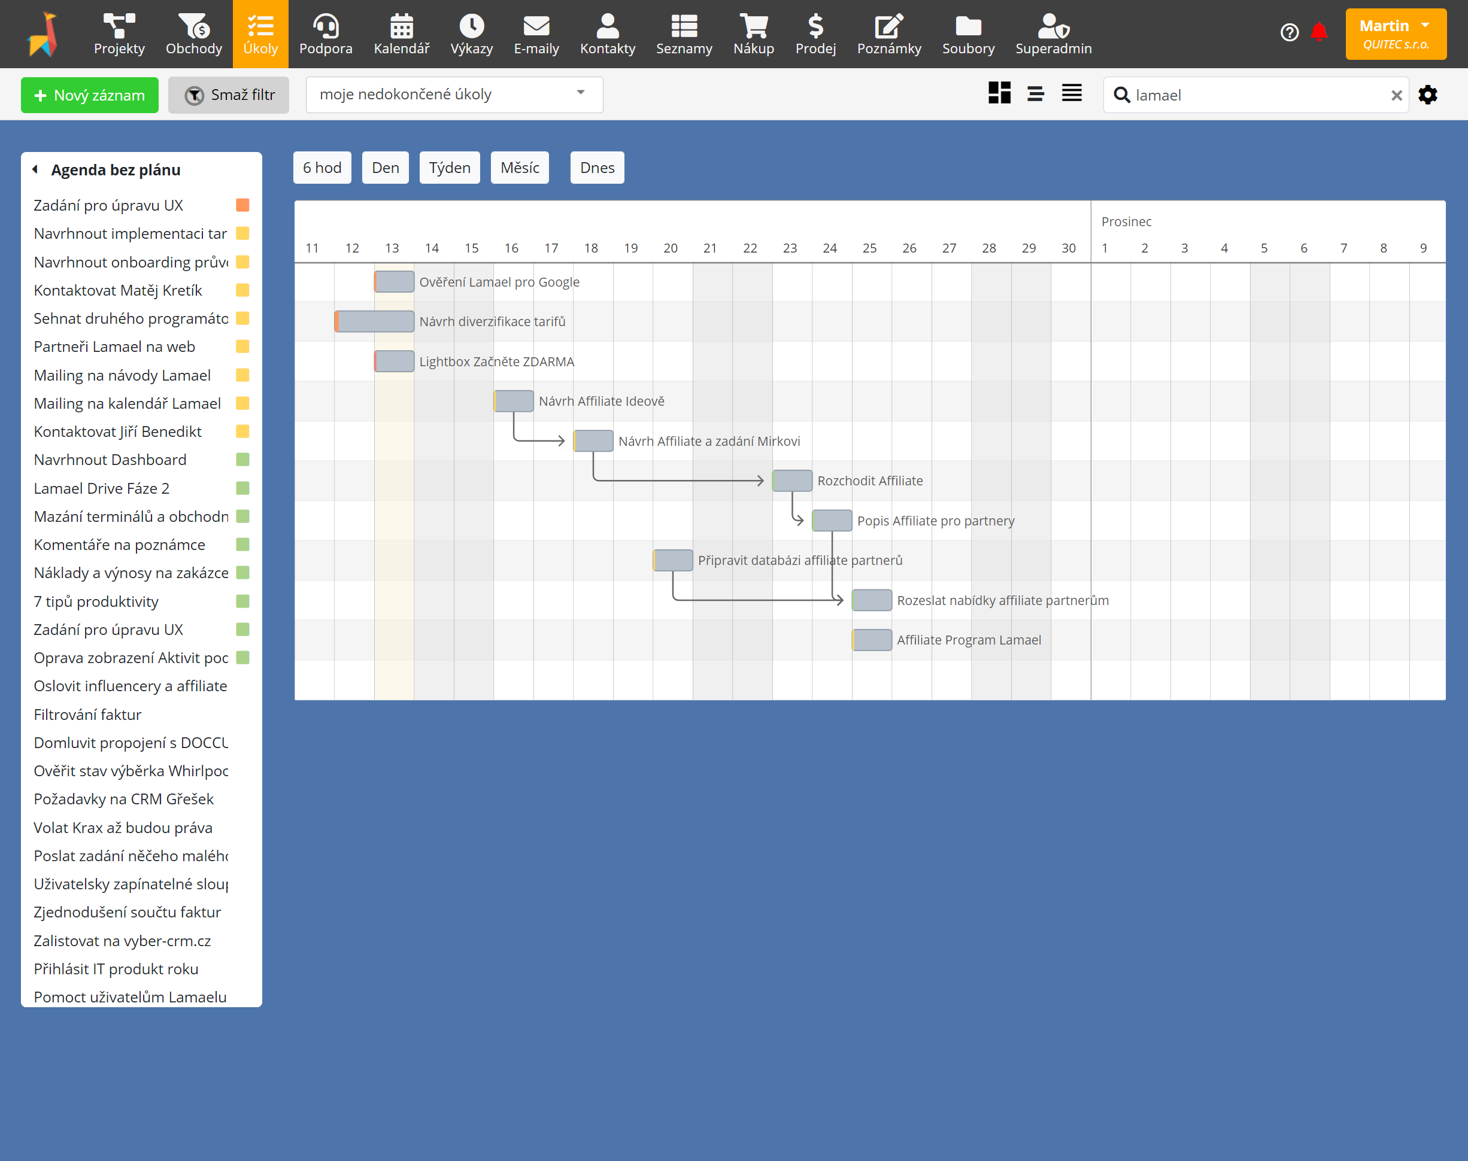Collapse the Agenda bez plánu panel

[35, 169]
